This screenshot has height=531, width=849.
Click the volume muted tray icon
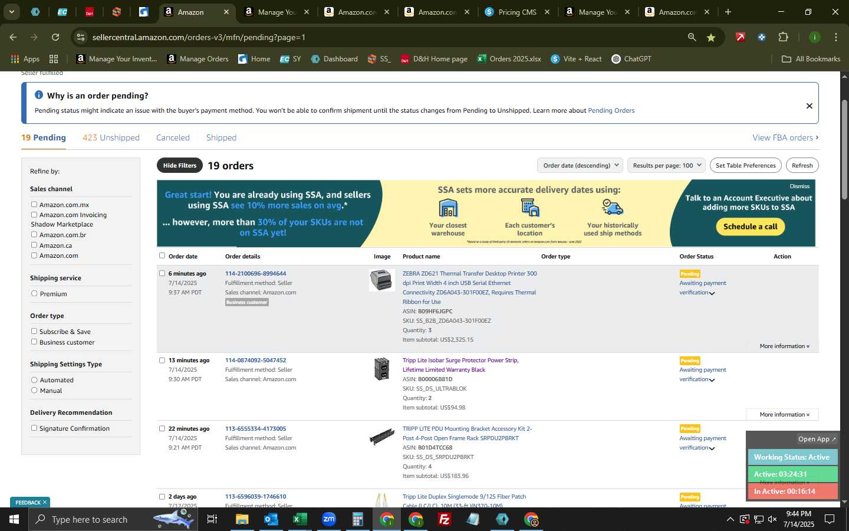[772, 519]
